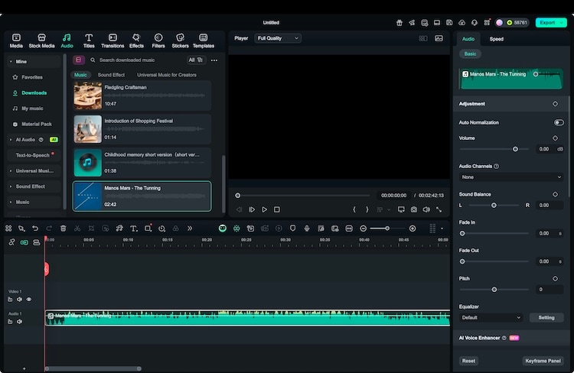
Task: Open the Titles tab
Action: 89,41
